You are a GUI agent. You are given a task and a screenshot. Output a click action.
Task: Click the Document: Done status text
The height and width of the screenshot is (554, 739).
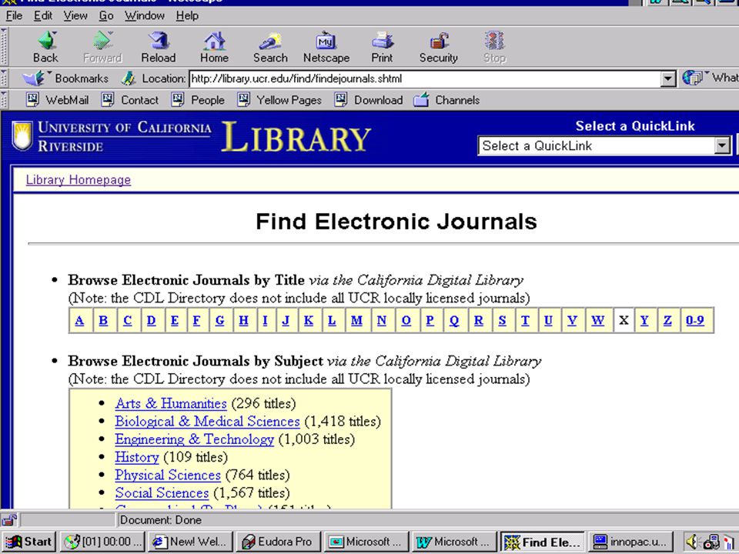(x=161, y=520)
